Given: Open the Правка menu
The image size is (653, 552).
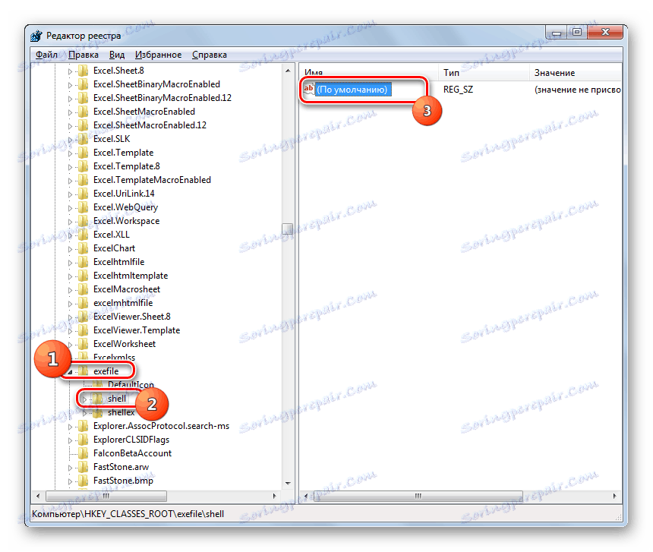Looking at the screenshot, I should click(x=84, y=55).
